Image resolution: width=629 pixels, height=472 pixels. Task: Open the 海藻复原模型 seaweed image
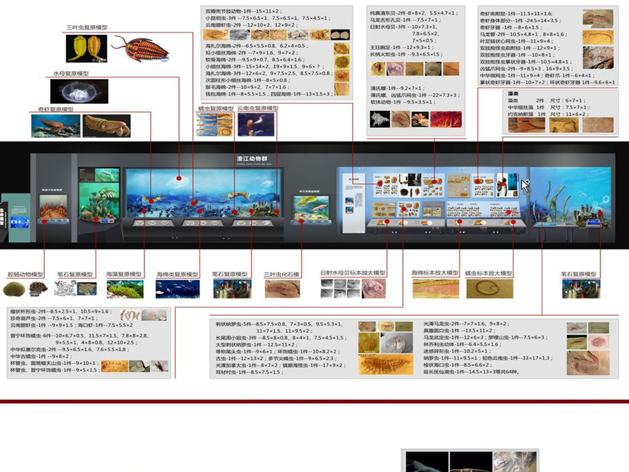click(125, 289)
